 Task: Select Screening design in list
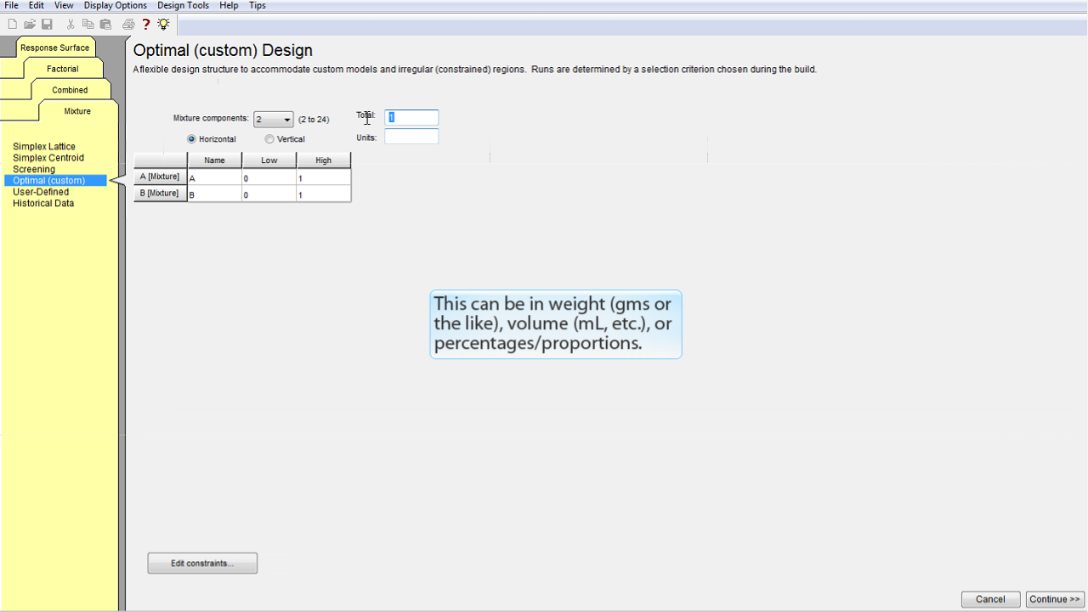[x=34, y=170]
